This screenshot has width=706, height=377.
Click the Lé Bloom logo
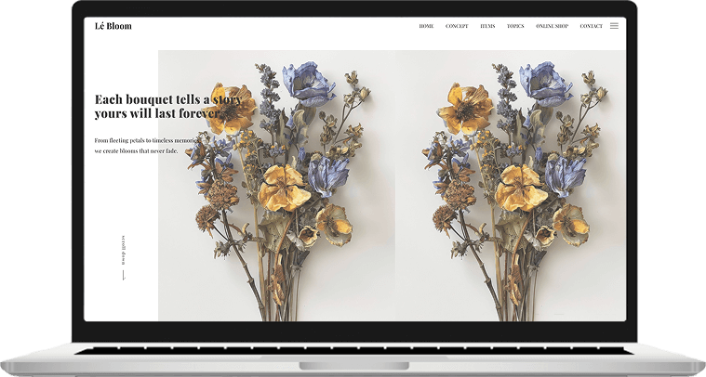coord(113,26)
